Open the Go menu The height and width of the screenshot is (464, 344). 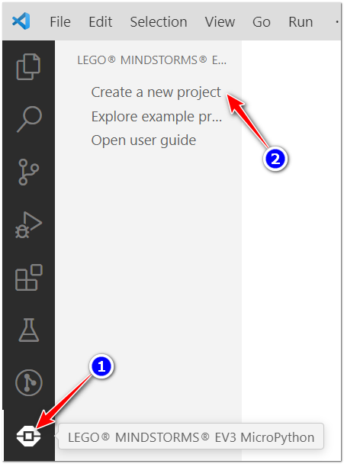coord(262,22)
